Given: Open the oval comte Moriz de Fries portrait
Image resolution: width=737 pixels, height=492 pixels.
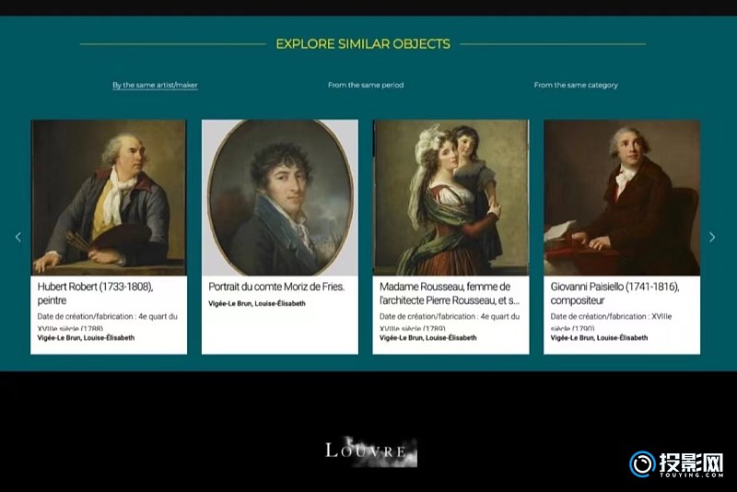Looking at the screenshot, I should pyautogui.click(x=280, y=197).
